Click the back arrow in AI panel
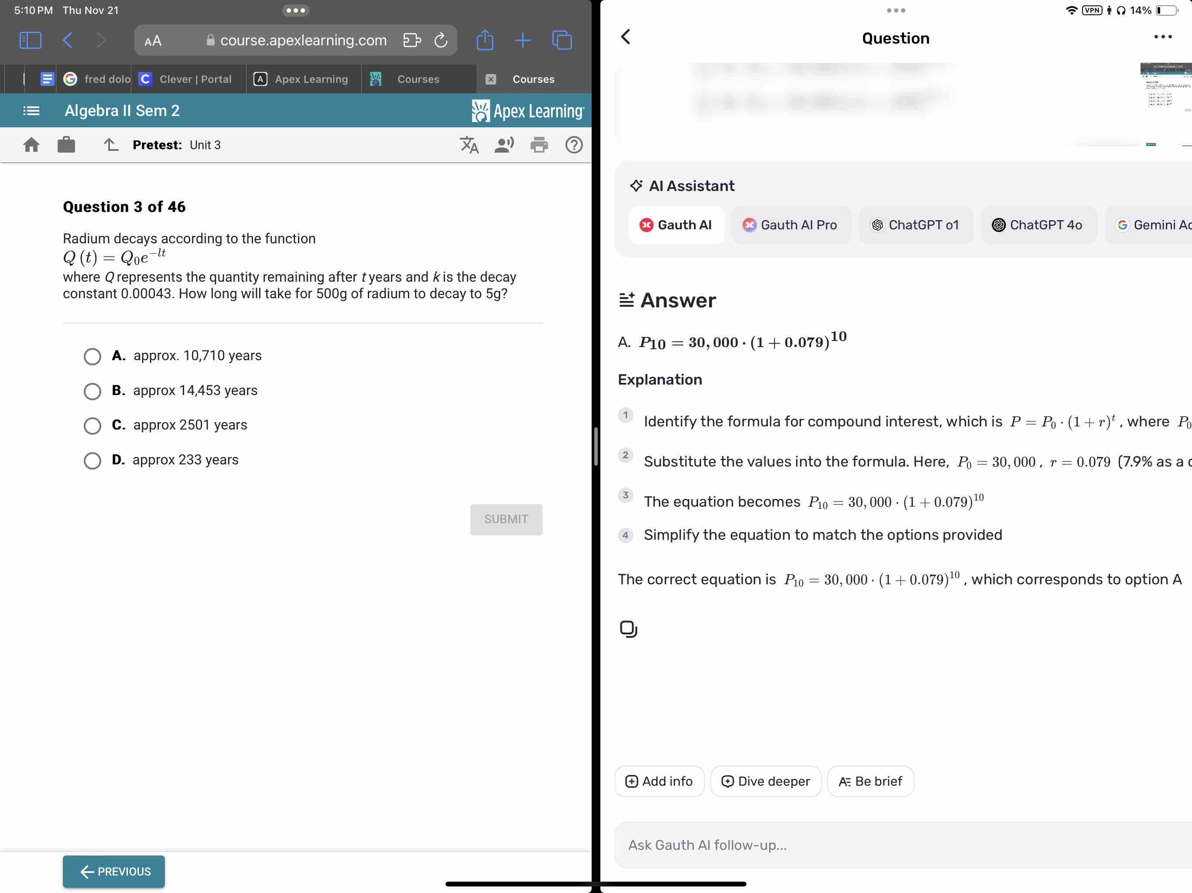This screenshot has width=1192, height=893. point(627,37)
